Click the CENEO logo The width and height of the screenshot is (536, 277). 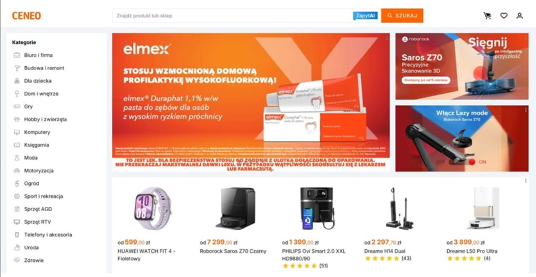26,16
